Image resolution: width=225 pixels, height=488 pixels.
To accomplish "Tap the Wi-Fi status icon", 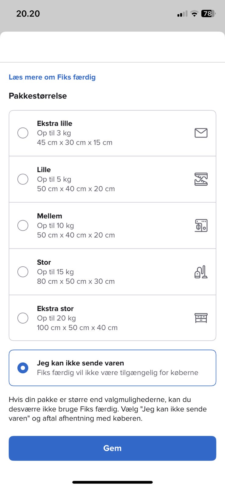I will pos(194,14).
